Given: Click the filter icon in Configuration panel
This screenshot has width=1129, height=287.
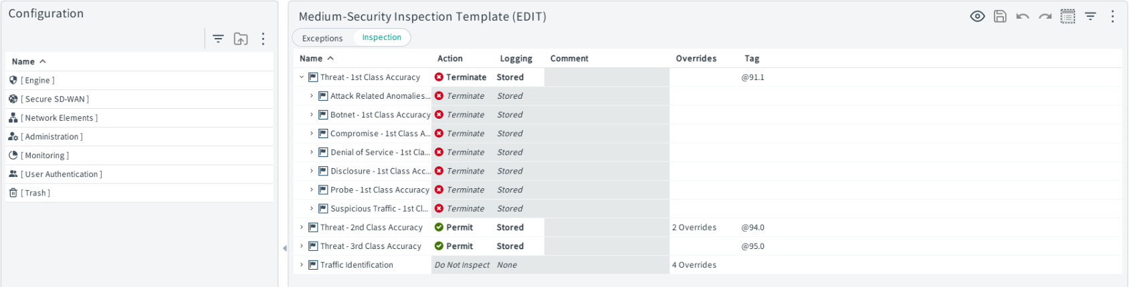Looking at the screenshot, I should tap(218, 39).
